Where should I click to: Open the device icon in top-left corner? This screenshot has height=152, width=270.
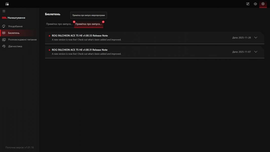[7, 4]
